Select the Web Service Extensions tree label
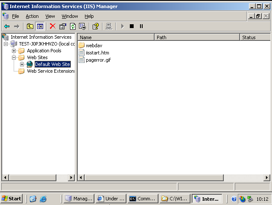272x205 pixels. [x=51, y=71]
